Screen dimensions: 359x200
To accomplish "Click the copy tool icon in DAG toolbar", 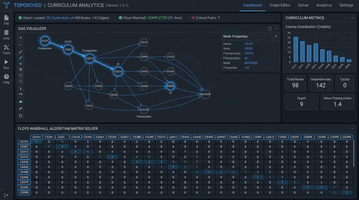I will [x=21, y=116].
